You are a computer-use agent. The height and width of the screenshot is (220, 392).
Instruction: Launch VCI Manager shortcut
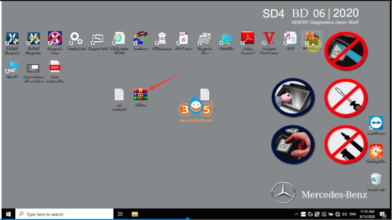point(162,41)
